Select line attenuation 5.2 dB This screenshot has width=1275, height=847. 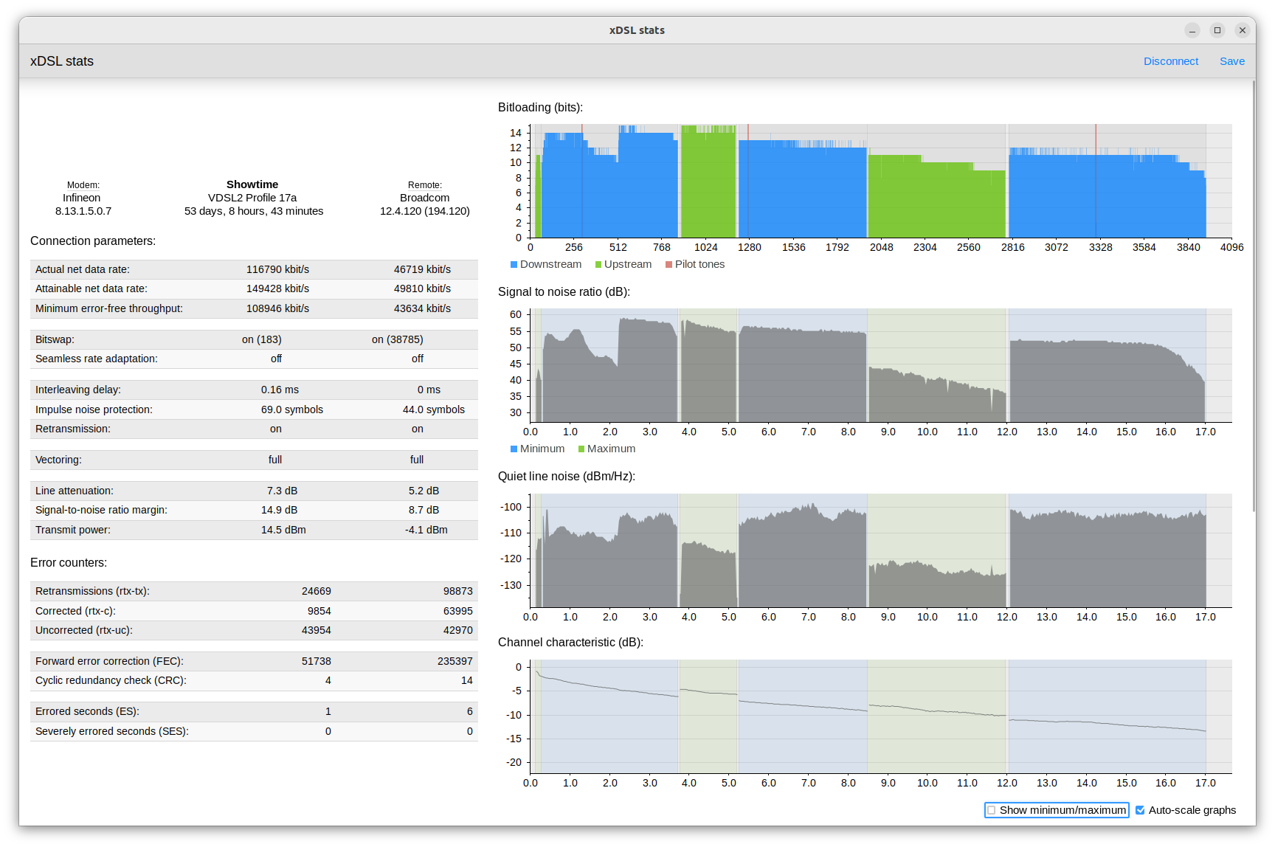pyautogui.click(x=424, y=491)
